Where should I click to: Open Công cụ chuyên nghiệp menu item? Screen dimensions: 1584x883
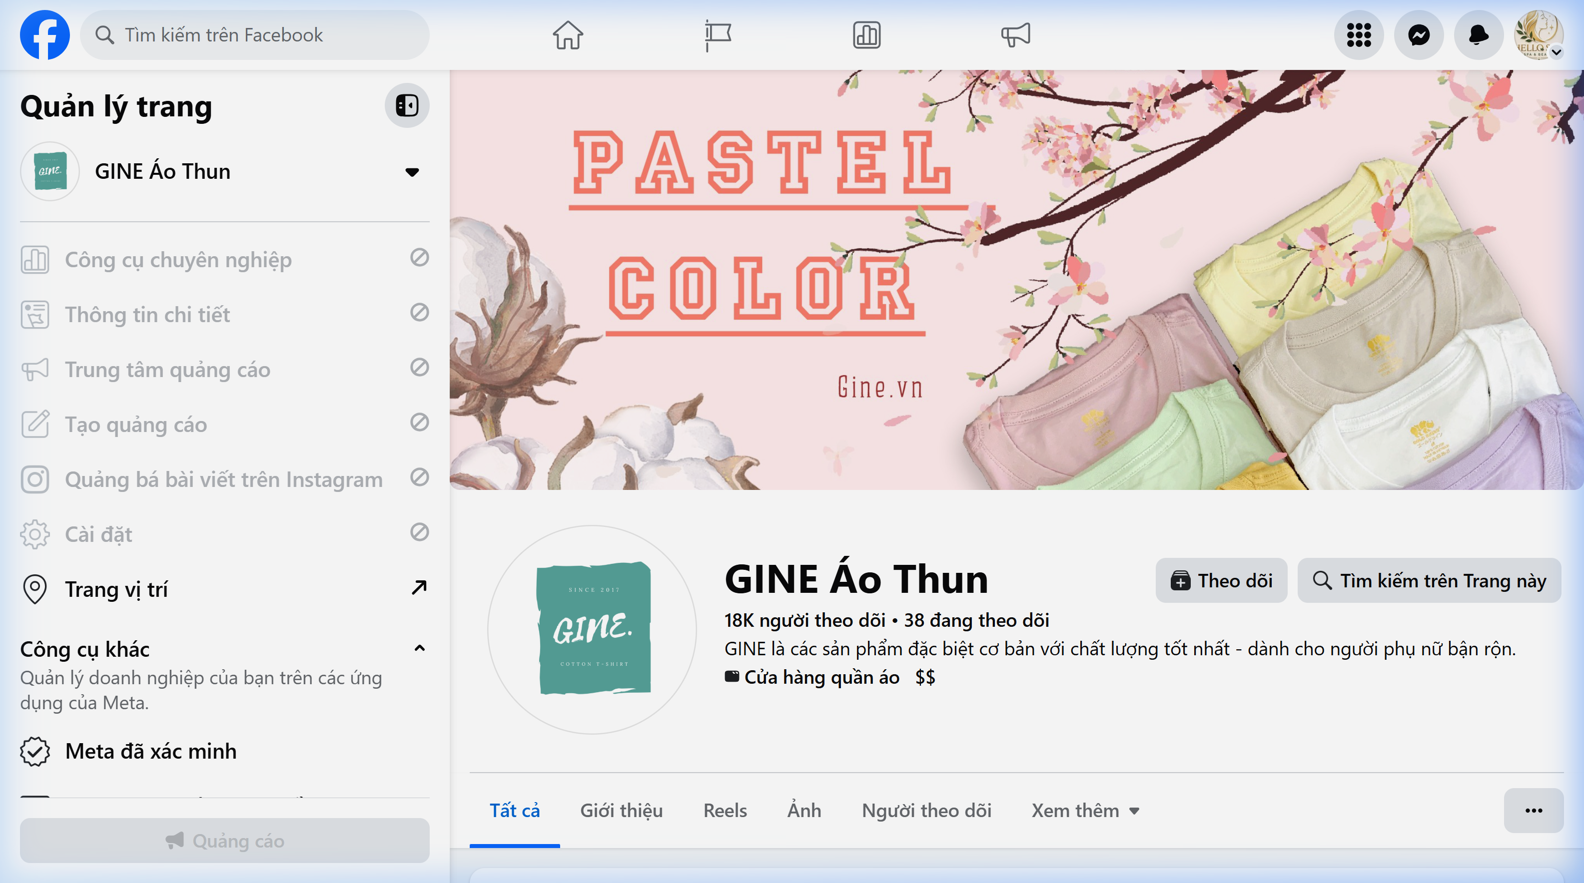(x=224, y=259)
